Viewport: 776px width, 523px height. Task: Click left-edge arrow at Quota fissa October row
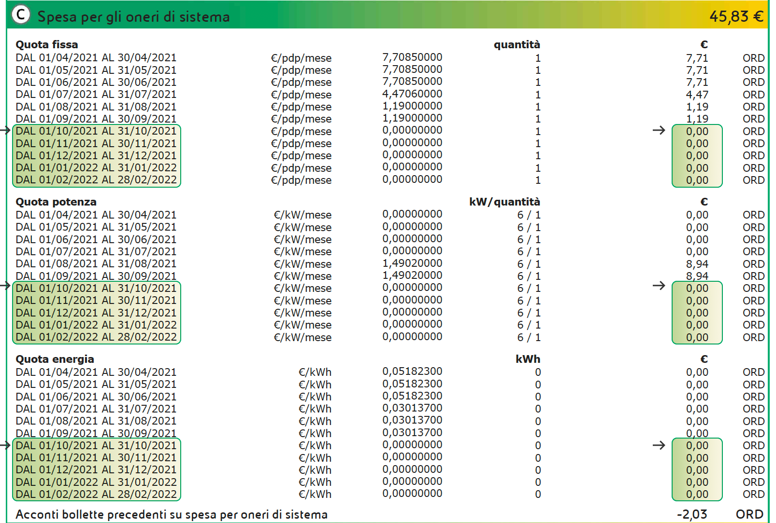pyautogui.click(x=5, y=130)
